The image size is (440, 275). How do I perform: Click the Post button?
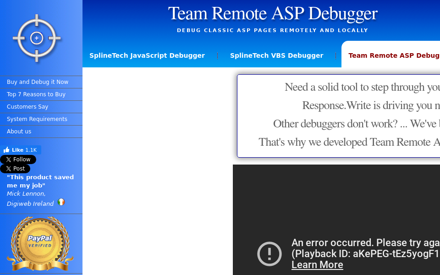16,168
